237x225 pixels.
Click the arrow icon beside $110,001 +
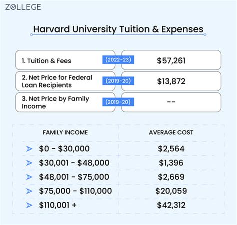pos(29,205)
